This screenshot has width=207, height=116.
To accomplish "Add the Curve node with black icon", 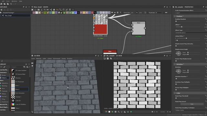I will pos(95,13).
